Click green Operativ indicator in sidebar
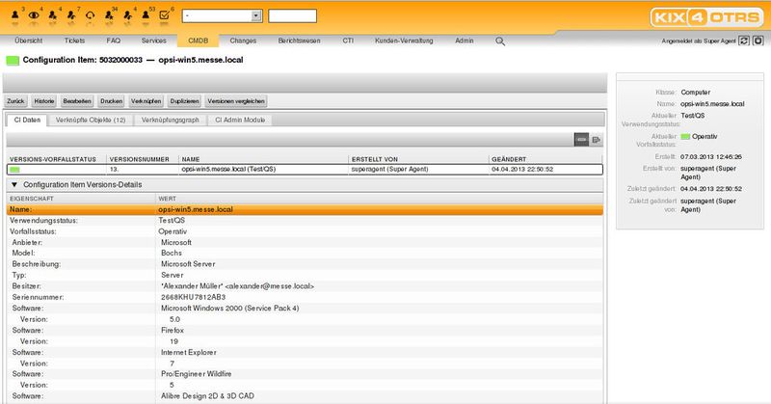 tap(685, 137)
